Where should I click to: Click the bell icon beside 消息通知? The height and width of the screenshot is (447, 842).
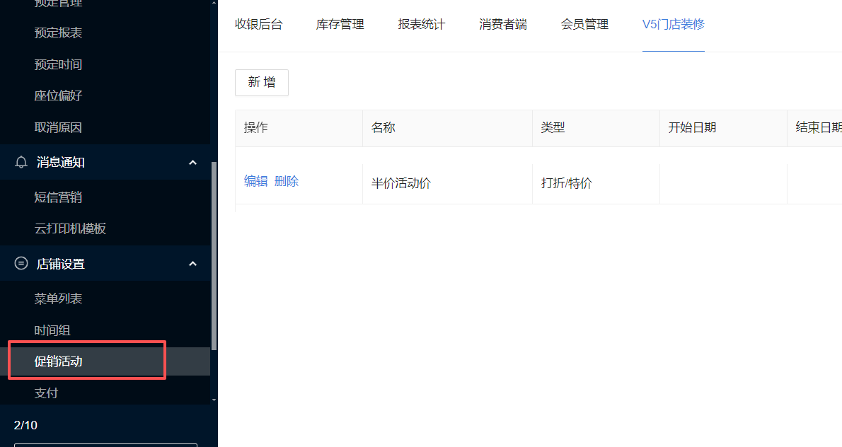[x=21, y=163]
